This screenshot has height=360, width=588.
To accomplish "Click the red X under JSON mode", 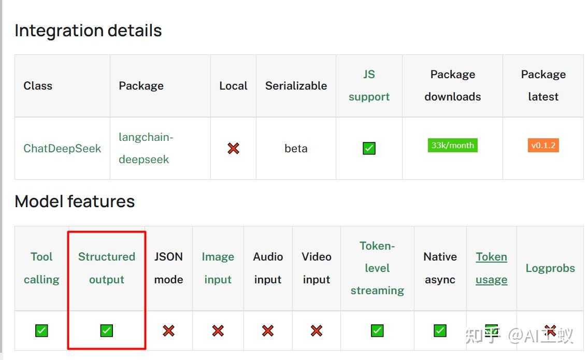I will pos(168,330).
